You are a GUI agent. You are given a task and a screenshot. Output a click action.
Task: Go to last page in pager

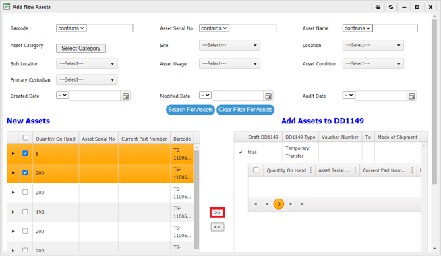point(302,204)
